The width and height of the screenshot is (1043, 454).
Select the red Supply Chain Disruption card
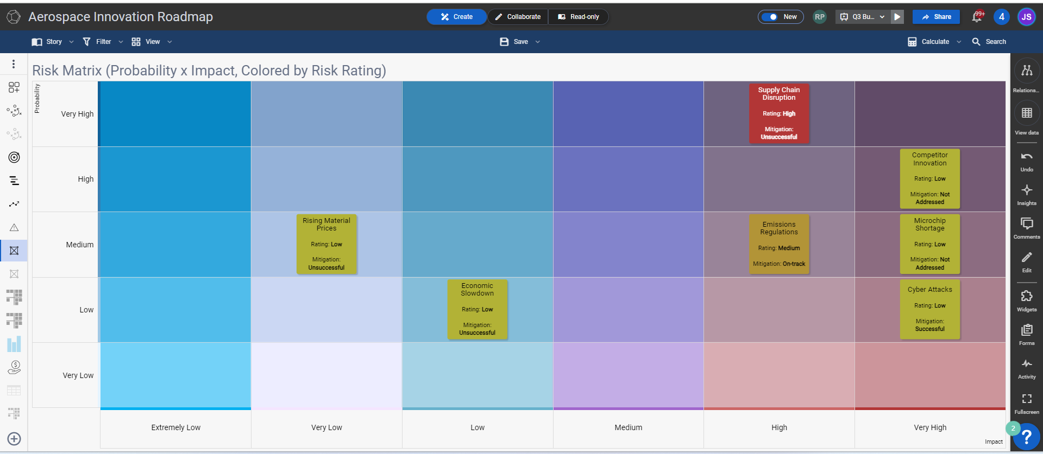(779, 113)
